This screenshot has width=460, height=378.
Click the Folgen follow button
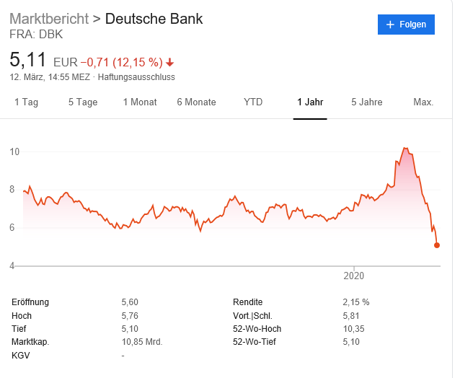[x=406, y=25]
